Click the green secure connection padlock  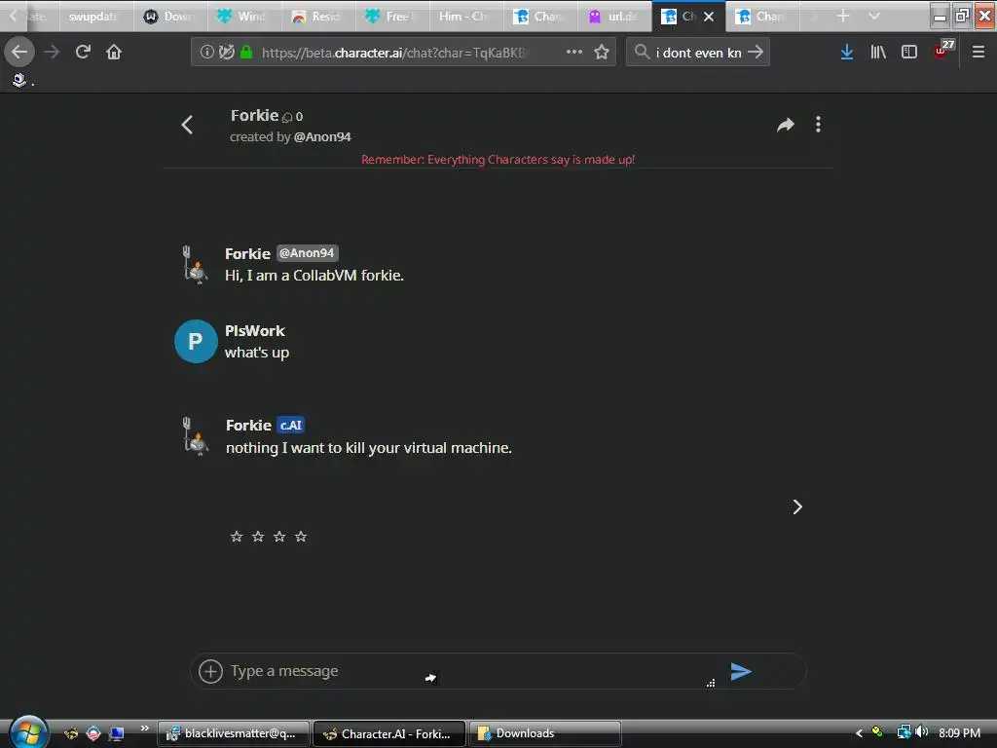246,53
